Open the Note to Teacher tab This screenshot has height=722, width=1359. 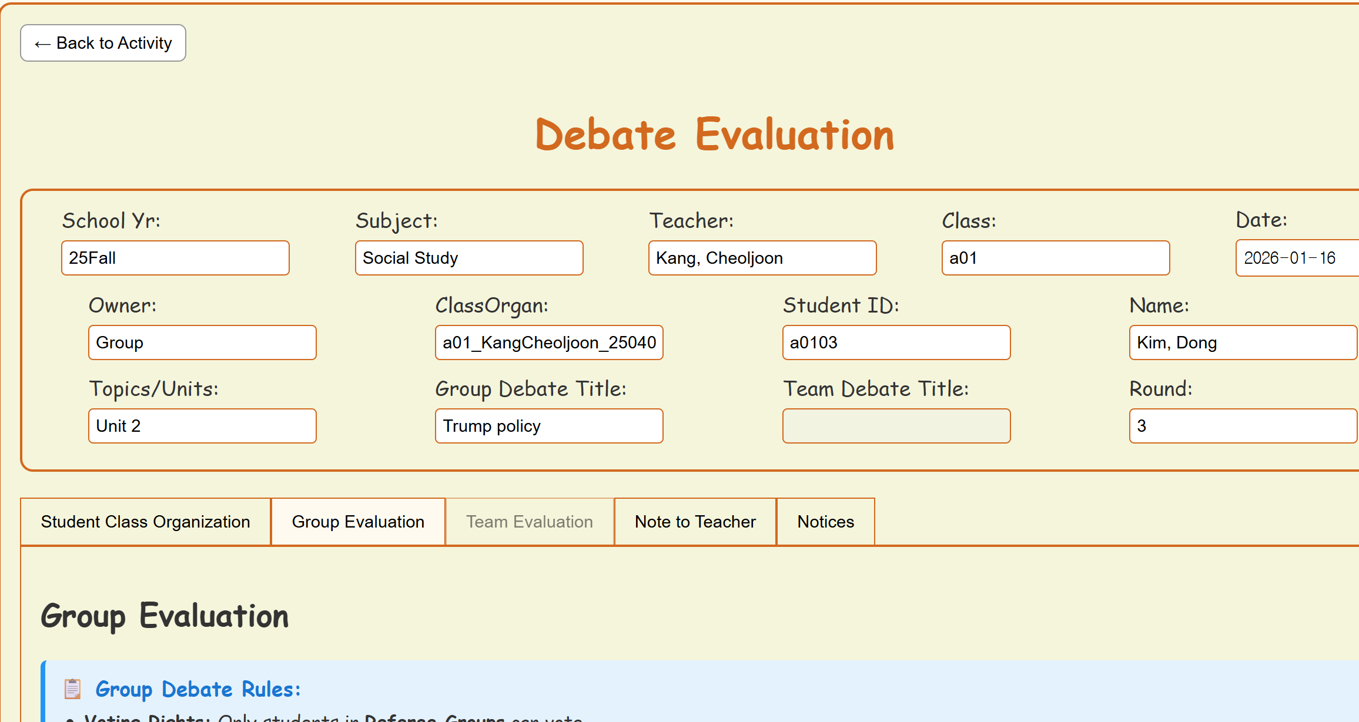pyautogui.click(x=695, y=522)
